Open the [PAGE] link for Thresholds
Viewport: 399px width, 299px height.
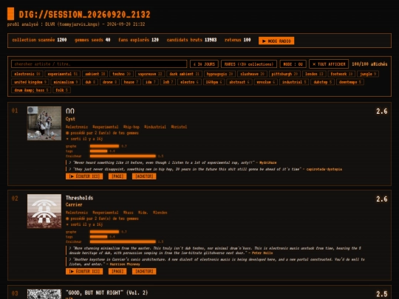pyautogui.click(x=117, y=271)
